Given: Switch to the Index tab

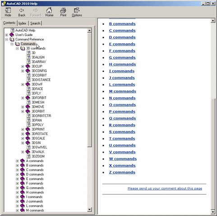Looking at the screenshot, I should pyautogui.click(x=23, y=23).
